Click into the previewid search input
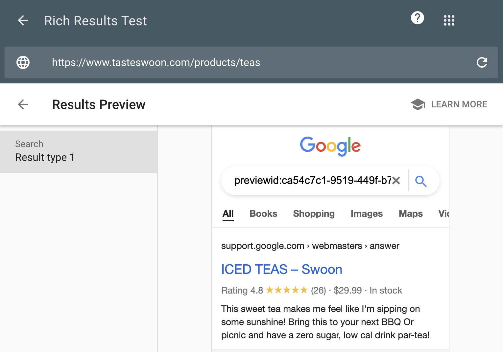Image resolution: width=503 pixels, height=352 pixels. point(312,181)
